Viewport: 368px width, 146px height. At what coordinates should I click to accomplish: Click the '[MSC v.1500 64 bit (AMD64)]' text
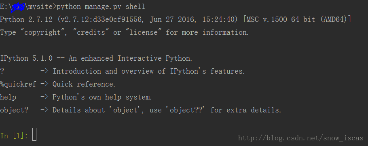click(x=297, y=19)
